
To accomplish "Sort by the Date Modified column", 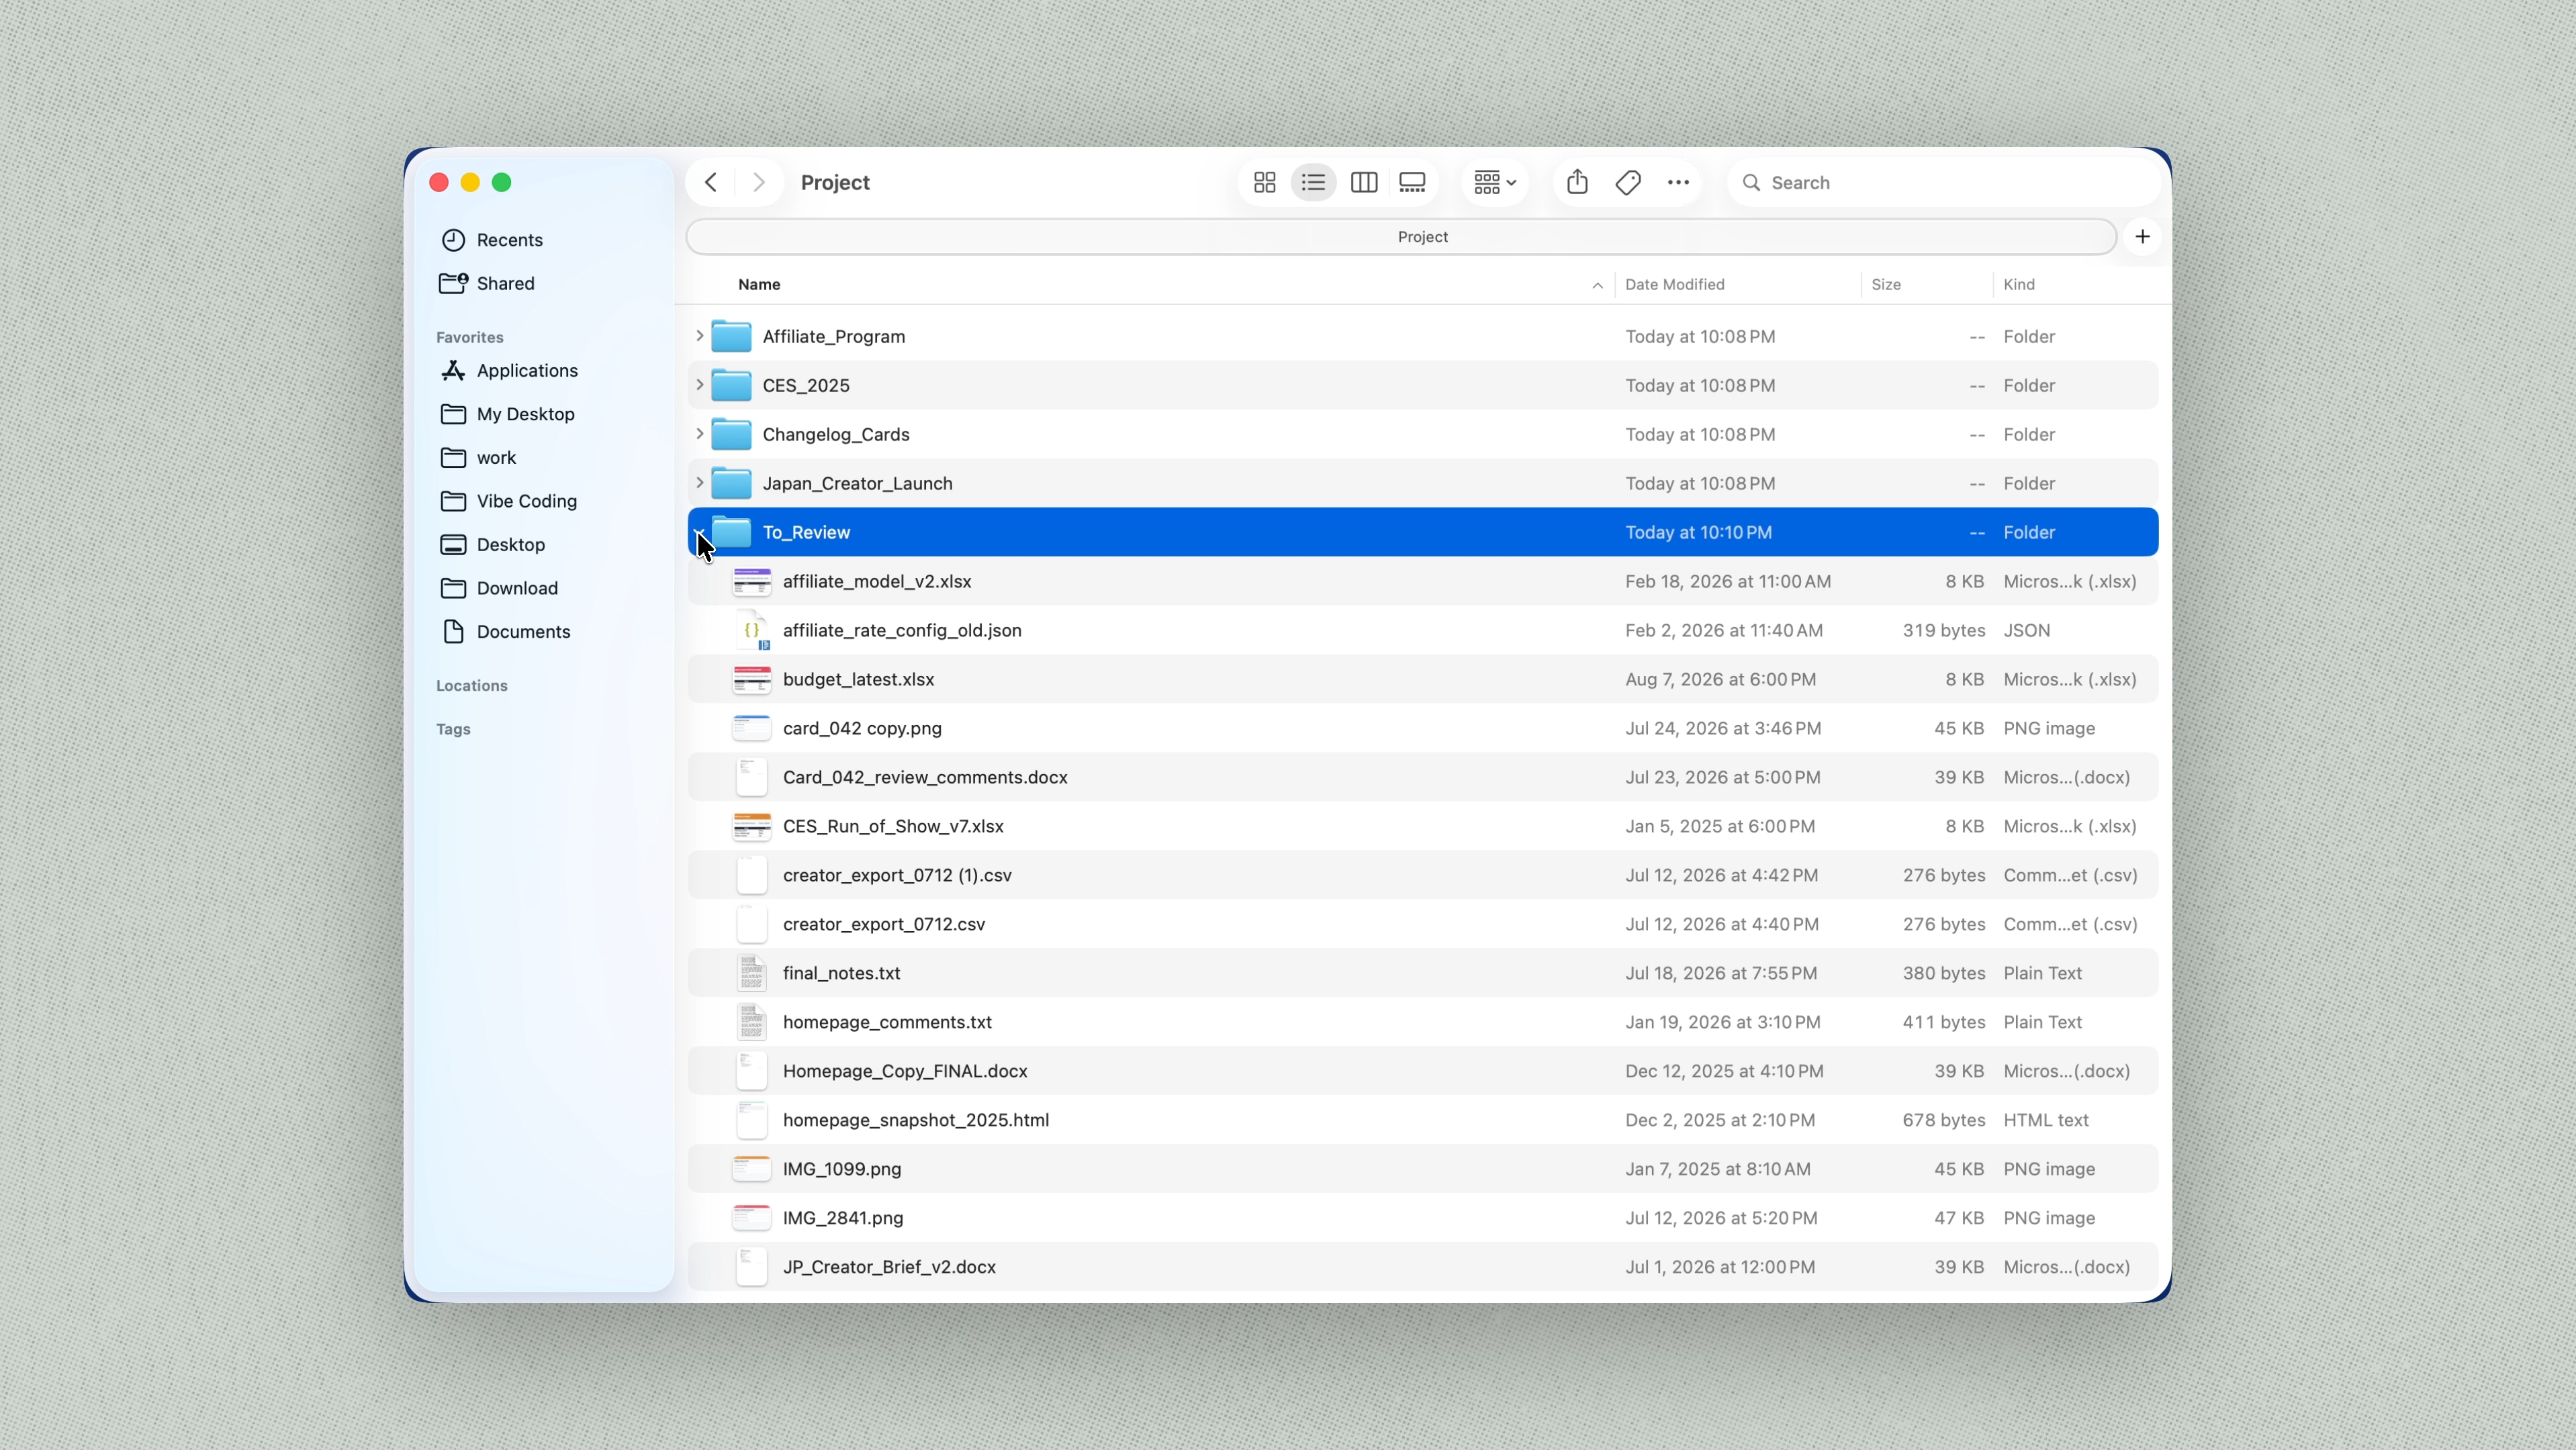I will click(1674, 285).
